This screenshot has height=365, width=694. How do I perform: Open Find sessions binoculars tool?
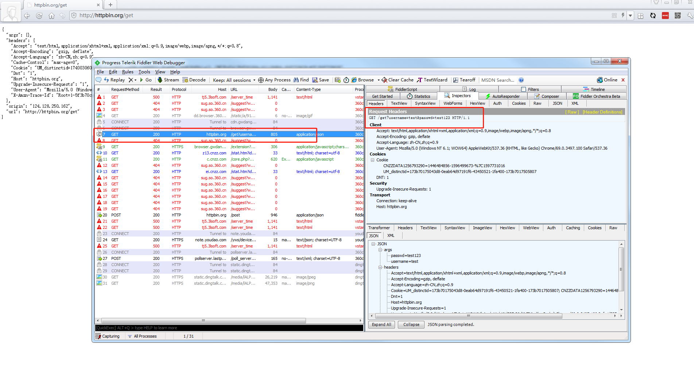[301, 80]
